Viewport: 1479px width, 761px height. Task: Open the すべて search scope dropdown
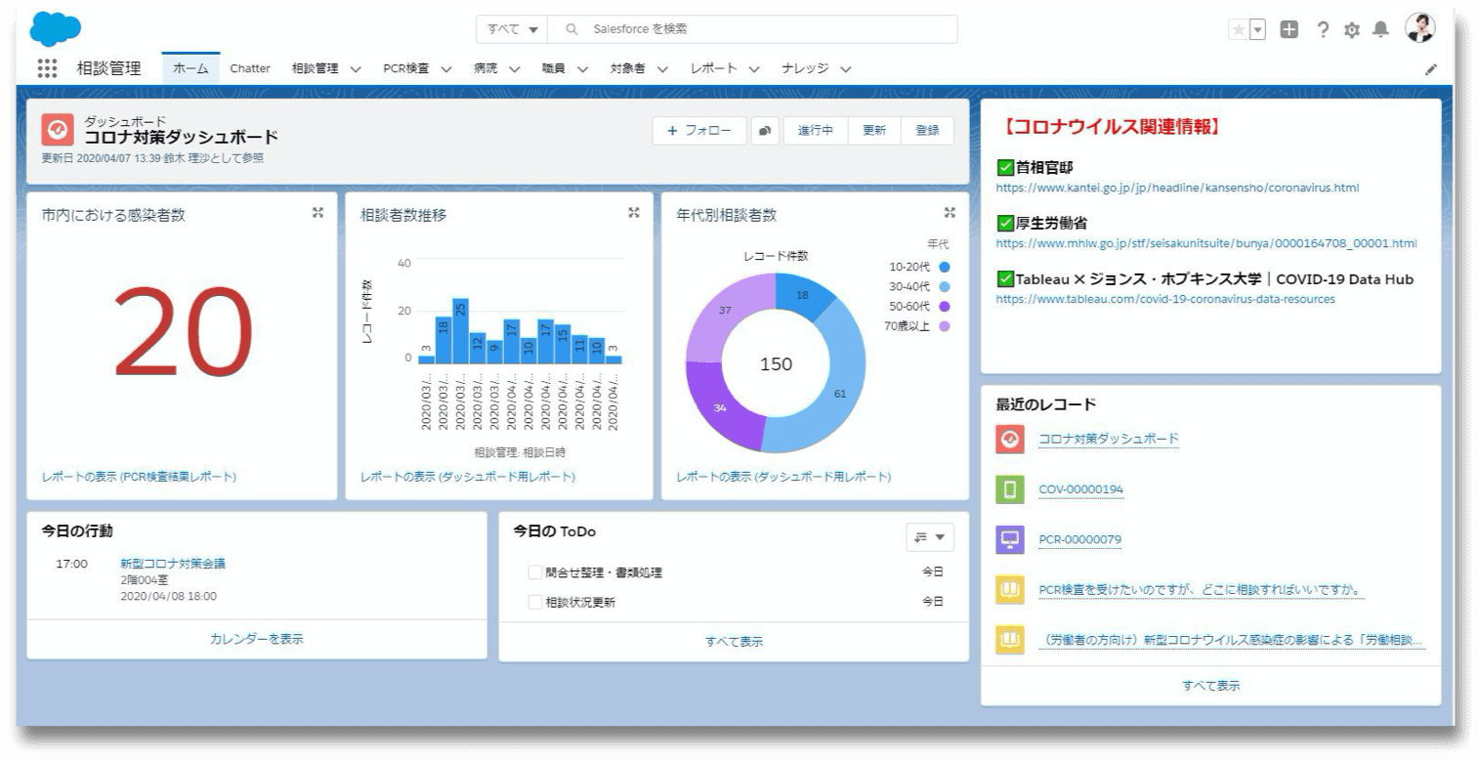tap(512, 29)
